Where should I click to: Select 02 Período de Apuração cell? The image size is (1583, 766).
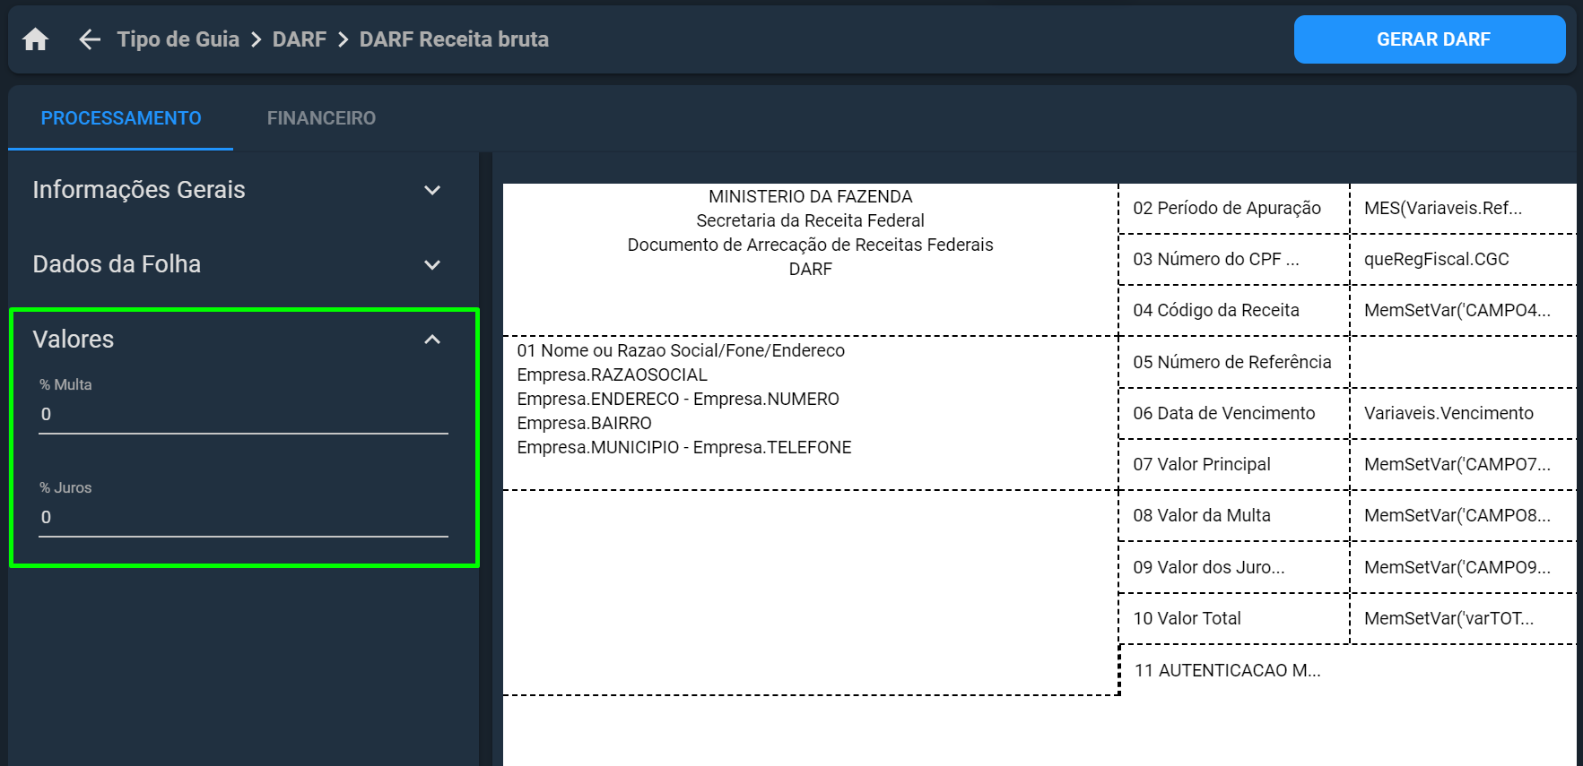tap(1234, 209)
